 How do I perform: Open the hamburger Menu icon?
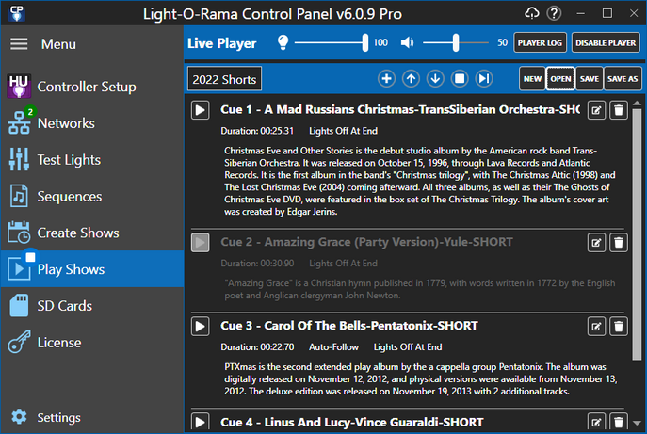pos(19,43)
